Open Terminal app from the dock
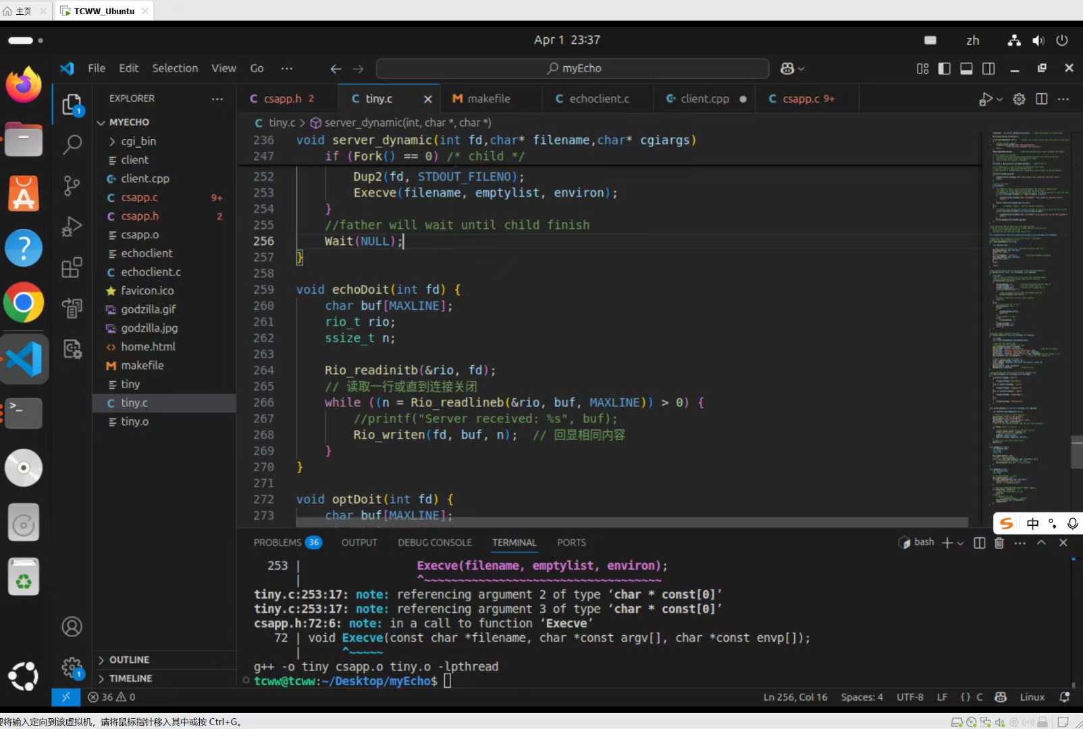 (x=24, y=412)
